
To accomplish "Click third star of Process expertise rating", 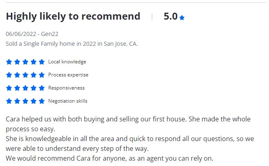I will point(25,75).
